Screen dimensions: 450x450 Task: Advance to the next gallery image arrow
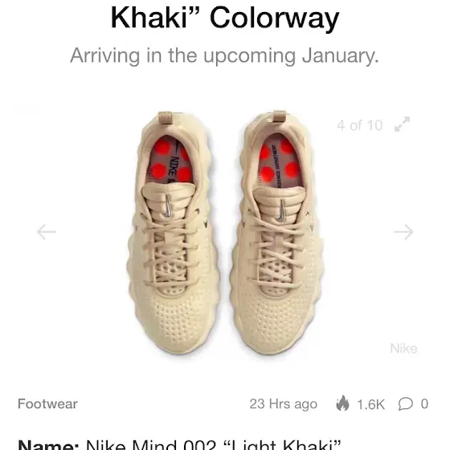[403, 231]
